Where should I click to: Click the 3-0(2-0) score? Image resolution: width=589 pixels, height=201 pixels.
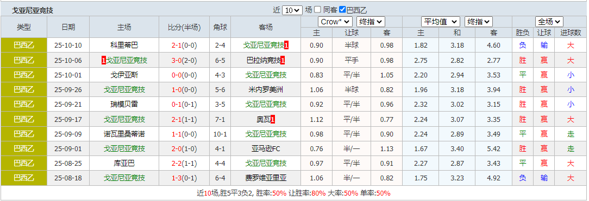184,60
